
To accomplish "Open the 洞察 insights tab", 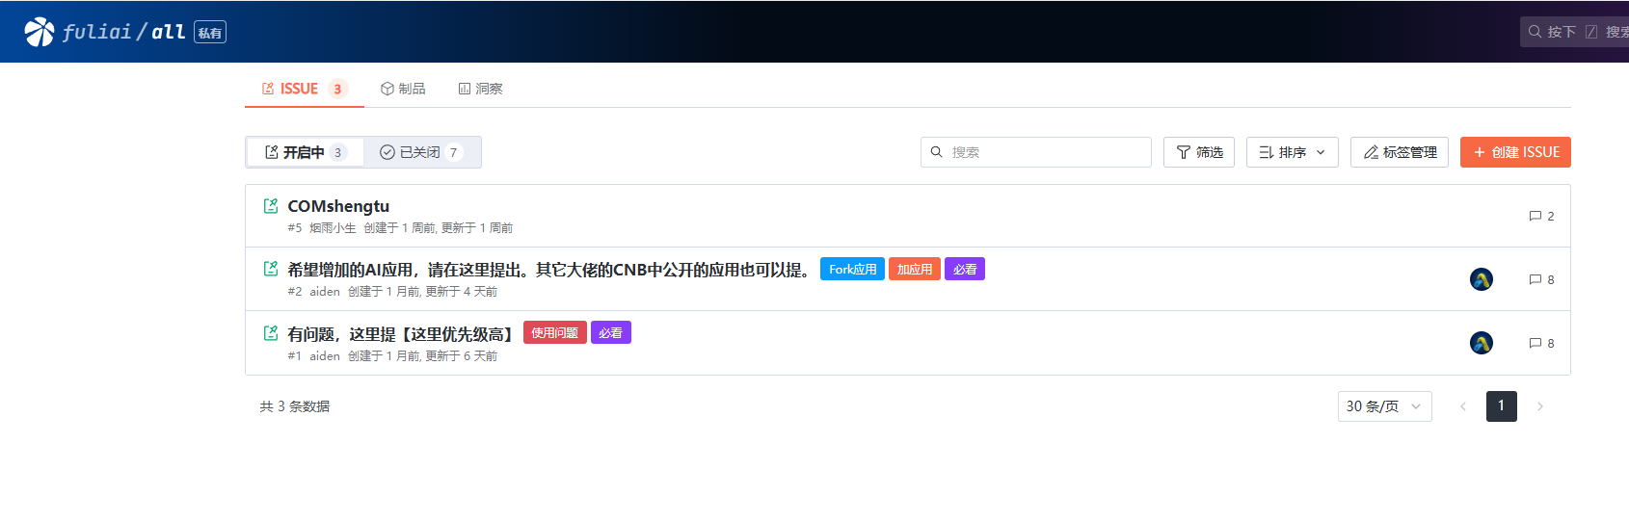I will (480, 89).
